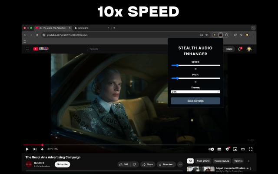Mute the video volume speaker icon
Image resolution: width=278 pixels, height=174 pixels.
pos(42,149)
